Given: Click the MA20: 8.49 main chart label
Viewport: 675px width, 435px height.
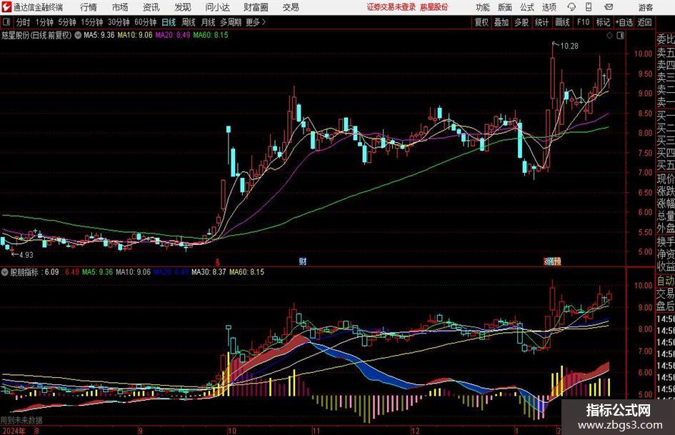Looking at the screenshot, I should 173,35.
